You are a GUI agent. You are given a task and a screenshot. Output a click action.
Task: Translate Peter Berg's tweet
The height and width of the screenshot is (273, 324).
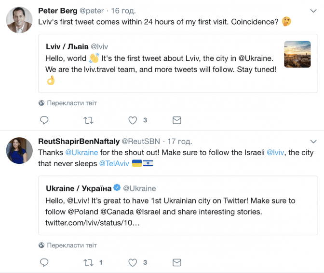pyautogui.click(x=67, y=103)
